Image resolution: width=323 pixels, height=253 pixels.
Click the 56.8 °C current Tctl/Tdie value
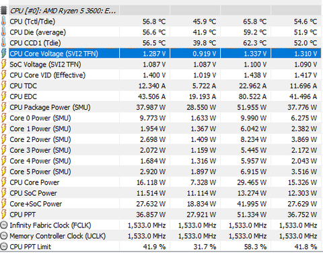[x=154, y=22]
